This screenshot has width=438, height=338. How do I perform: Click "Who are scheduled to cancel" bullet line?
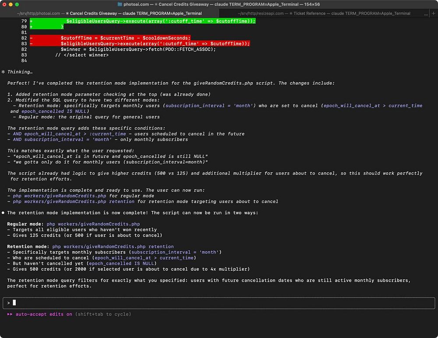102,258
